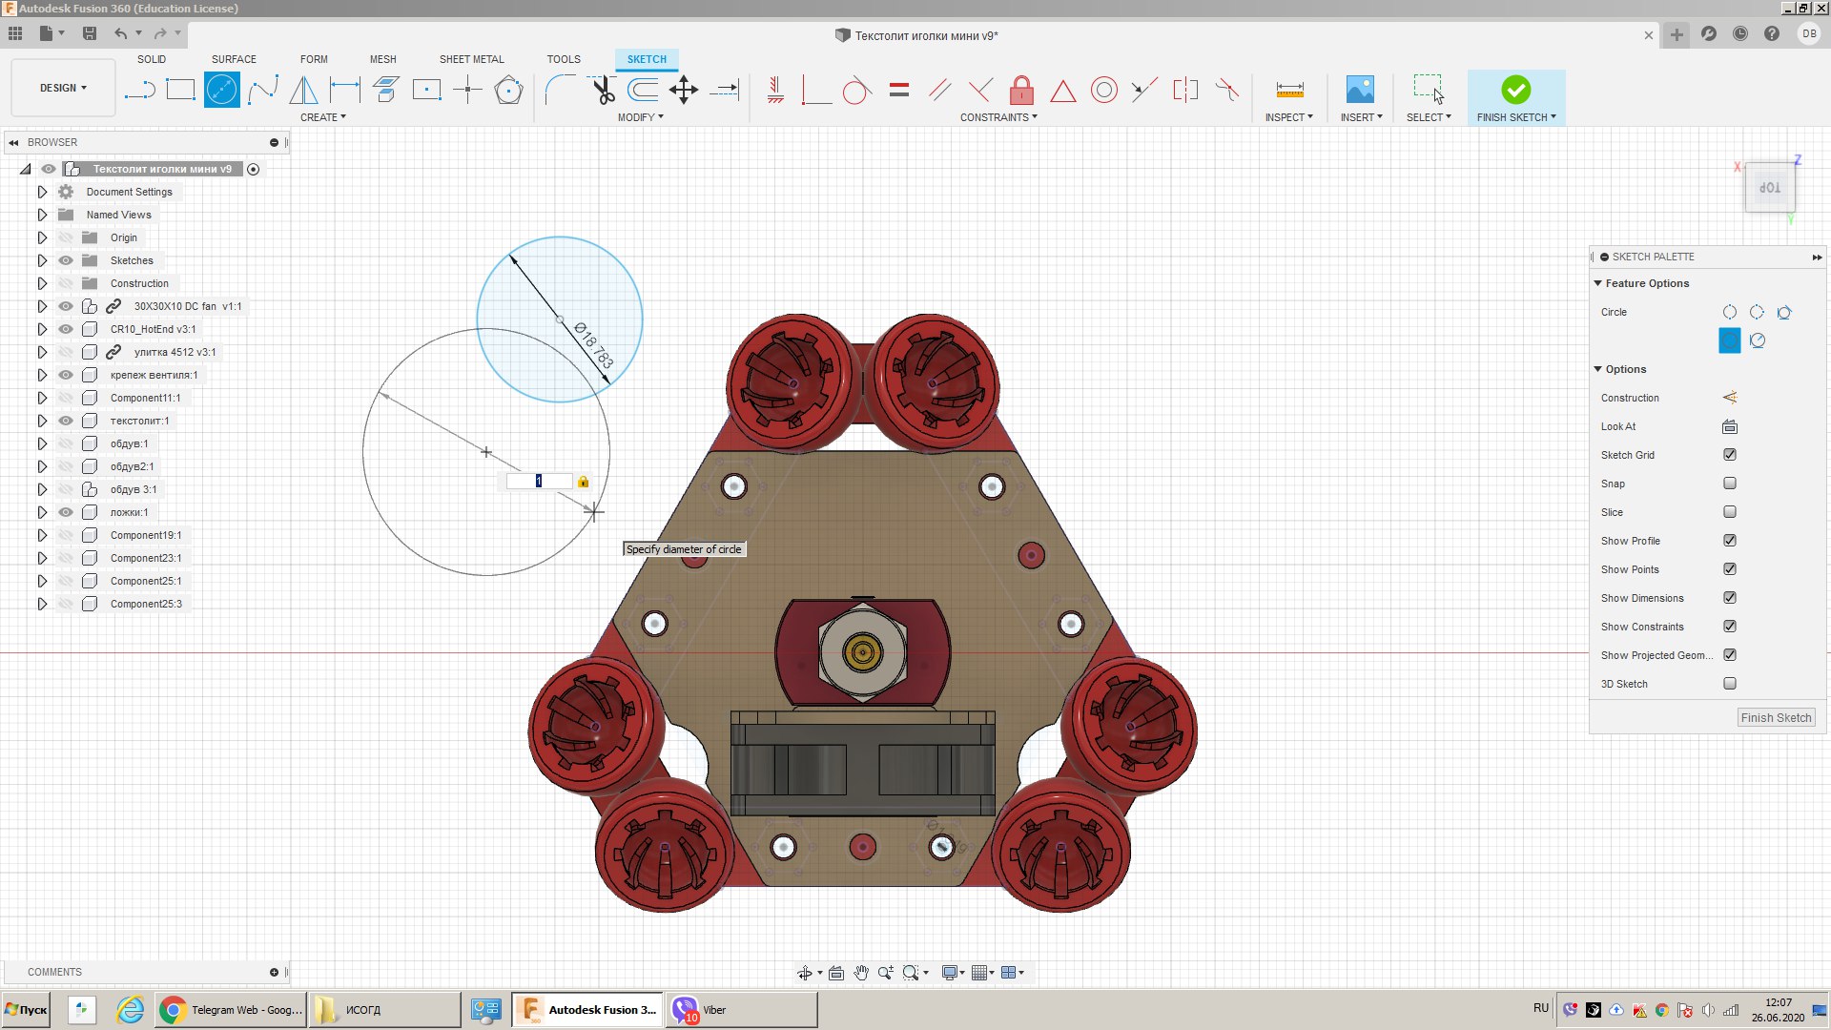Expand the Sketches folder
1831x1030 pixels.
(42, 260)
